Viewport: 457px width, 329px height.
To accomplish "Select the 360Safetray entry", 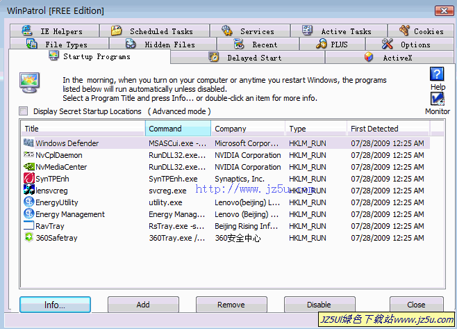I will 225,238.
